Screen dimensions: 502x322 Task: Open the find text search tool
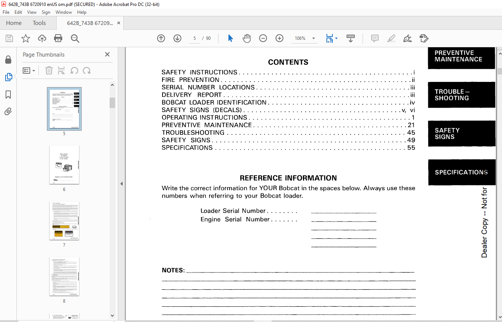click(x=75, y=38)
